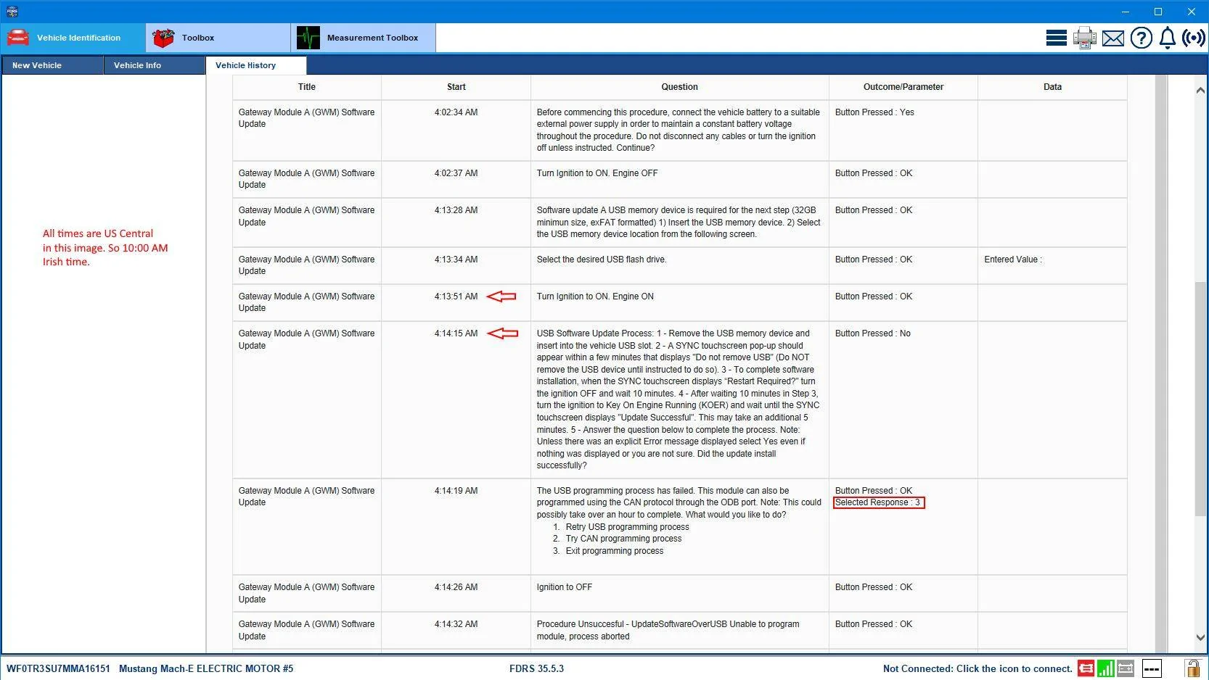Screen dimensions: 1209x680
Task: Open the Measurement Toolbox tab
Action: click(364, 38)
